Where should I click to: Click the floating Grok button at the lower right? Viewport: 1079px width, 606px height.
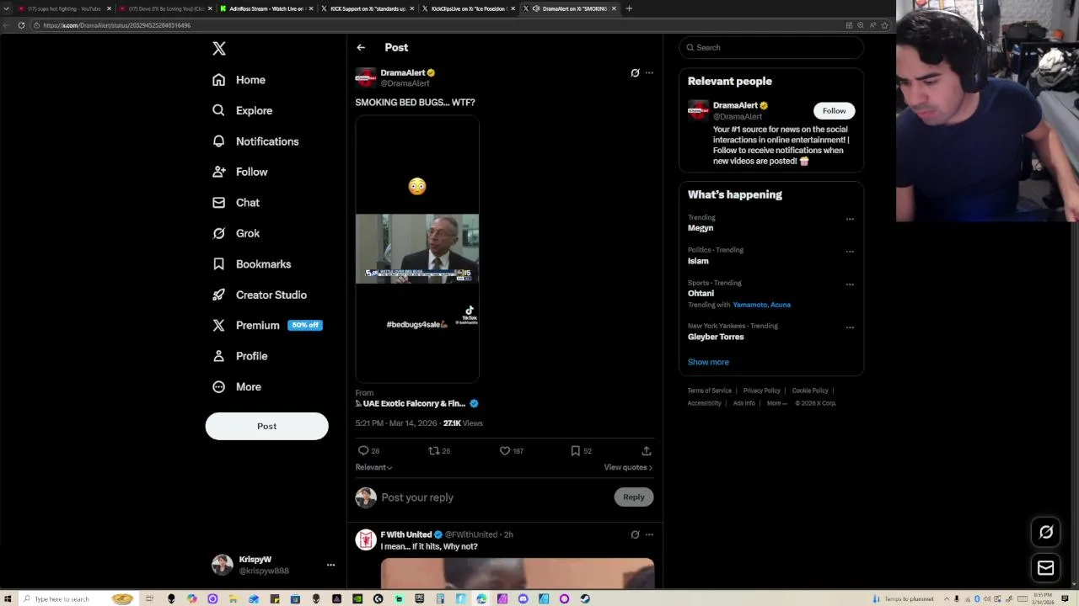[x=1046, y=532]
